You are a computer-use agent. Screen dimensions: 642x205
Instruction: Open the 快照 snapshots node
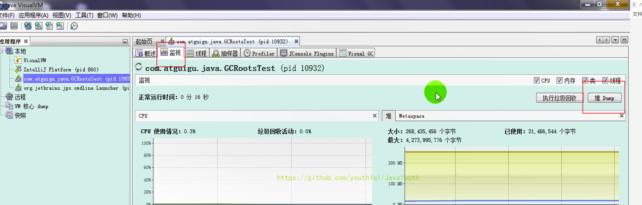20,116
